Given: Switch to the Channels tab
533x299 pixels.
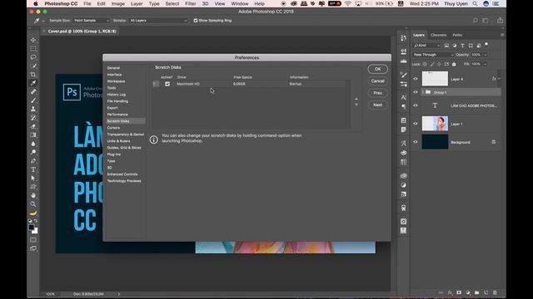Looking at the screenshot, I should point(438,35).
